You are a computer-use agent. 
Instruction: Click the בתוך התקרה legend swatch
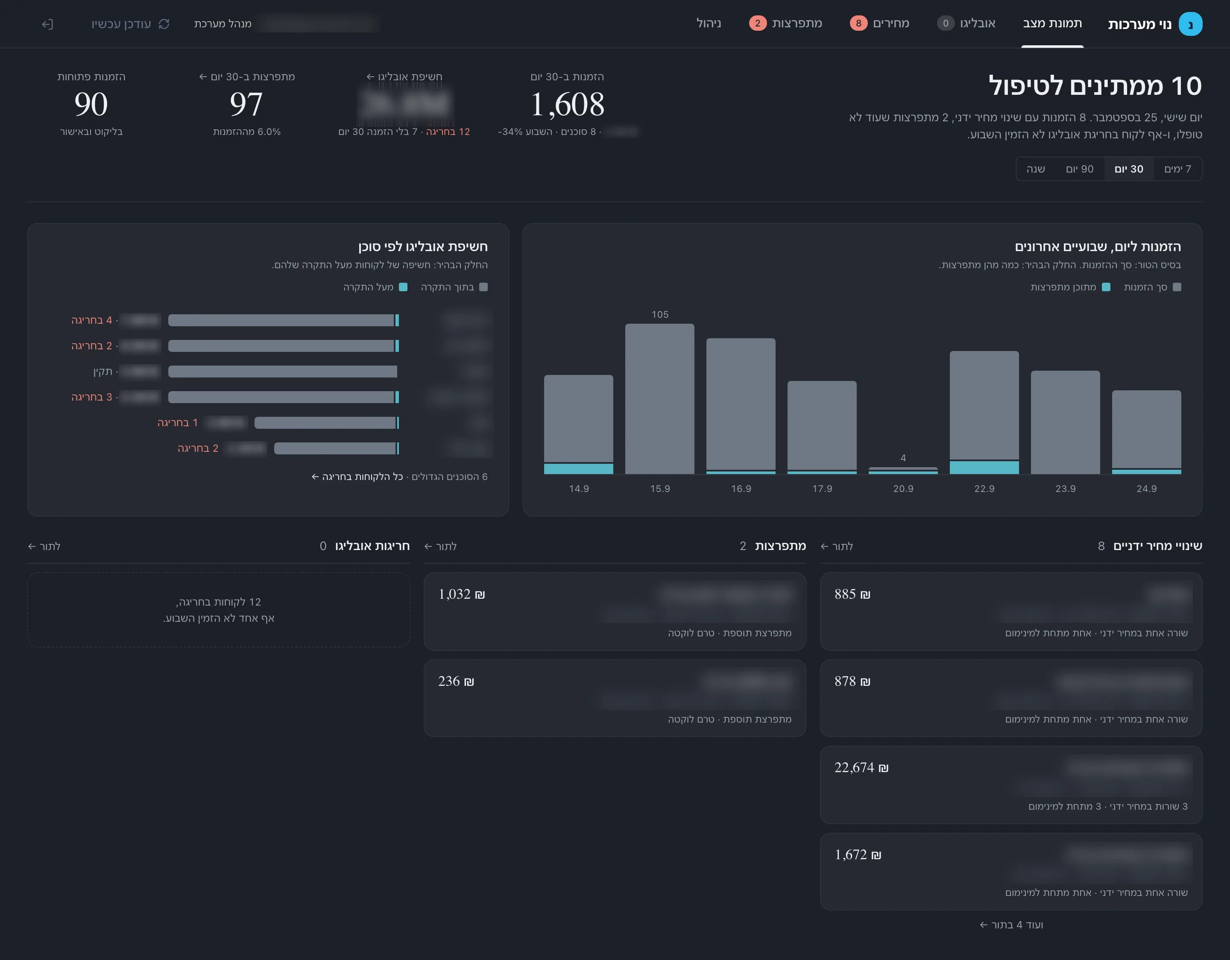click(483, 287)
